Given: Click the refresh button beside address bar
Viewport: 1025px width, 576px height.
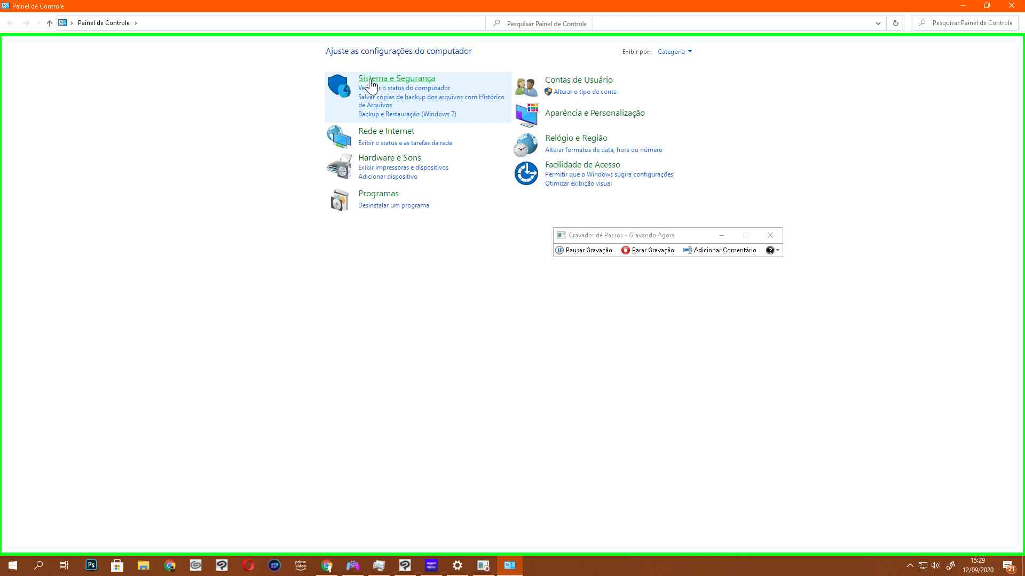Looking at the screenshot, I should (x=895, y=23).
